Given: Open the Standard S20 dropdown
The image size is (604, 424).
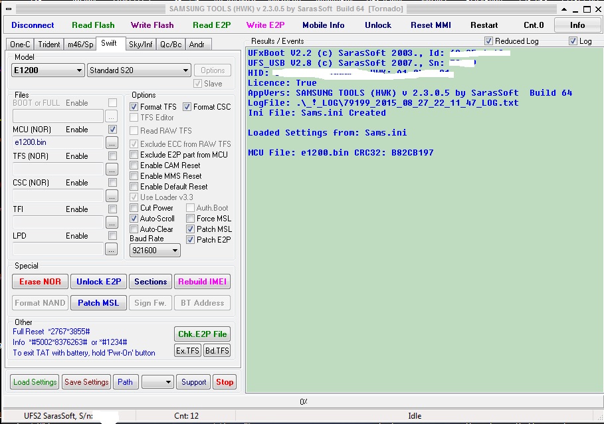Looking at the screenshot, I should coord(139,70).
